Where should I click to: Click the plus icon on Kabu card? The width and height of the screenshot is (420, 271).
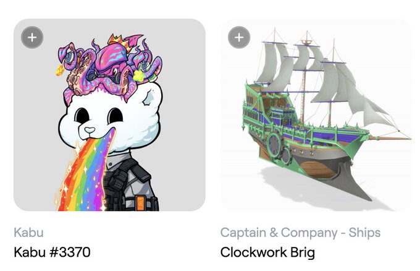click(32, 37)
